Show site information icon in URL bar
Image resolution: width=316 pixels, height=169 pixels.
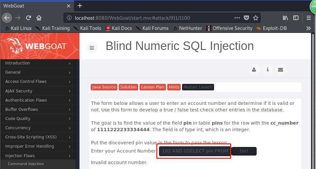[x=69, y=18]
